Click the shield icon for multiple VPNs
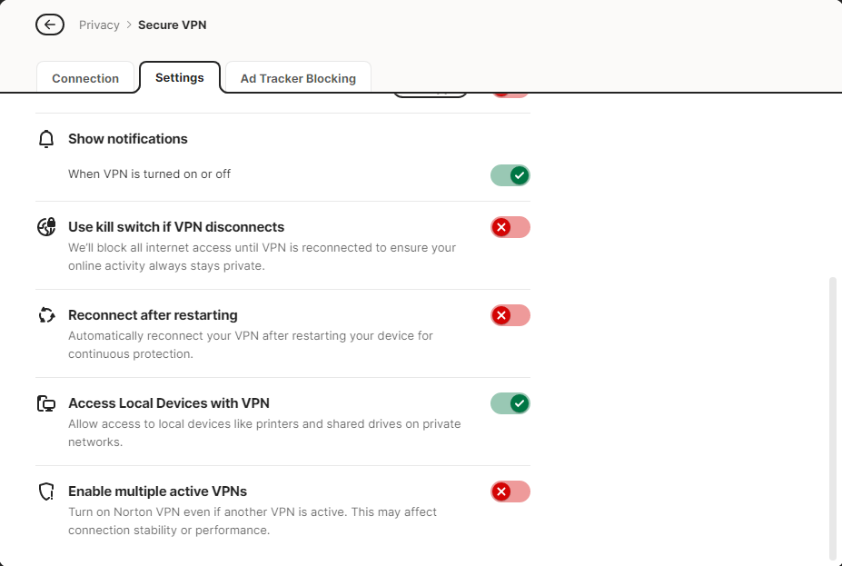This screenshot has height=566, width=842. pos(46,492)
